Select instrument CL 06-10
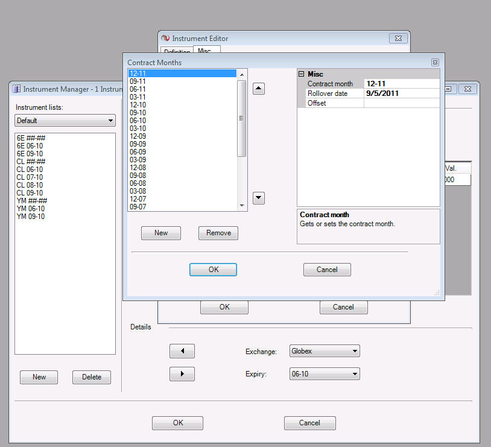Screen dimensions: 491x447 30,169
